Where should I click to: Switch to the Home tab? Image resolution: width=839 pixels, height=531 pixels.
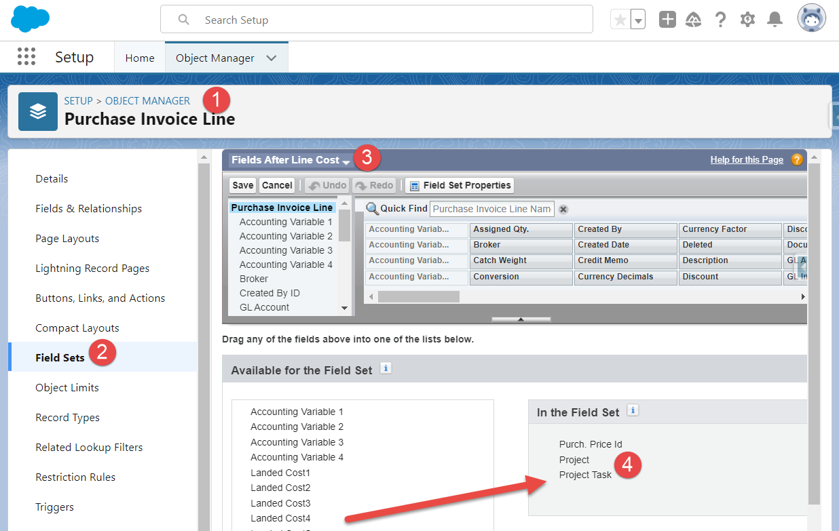(x=140, y=58)
